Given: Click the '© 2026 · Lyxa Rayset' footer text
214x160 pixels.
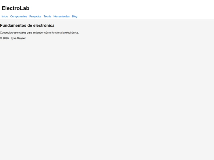Looking at the screenshot, I should (x=13, y=38).
